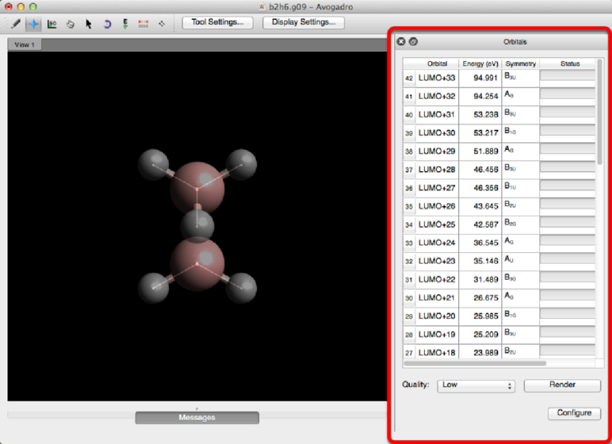Open the Quality dropdown set to Low
Viewport: 612px width, 444px height.
tap(476, 385)
